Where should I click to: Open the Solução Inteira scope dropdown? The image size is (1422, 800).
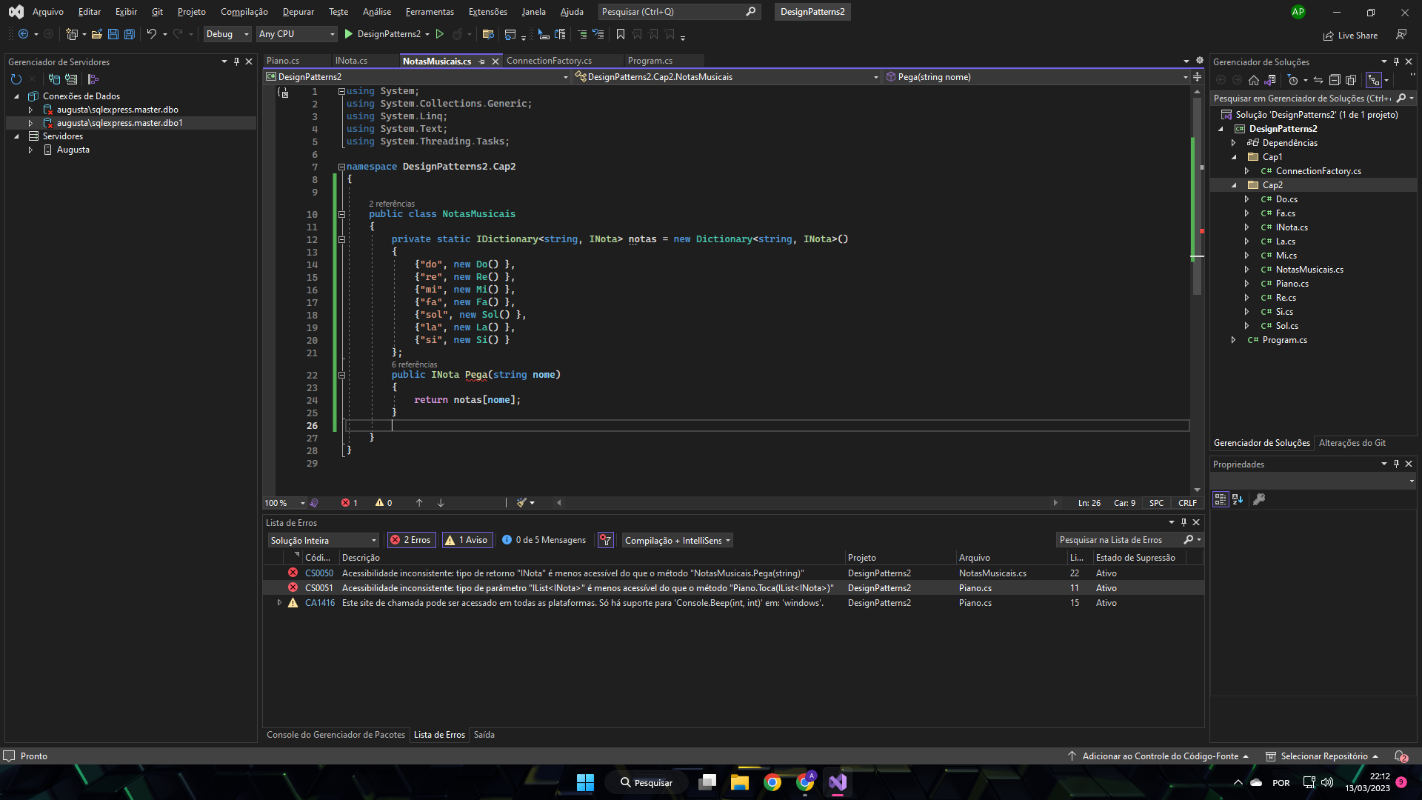point(323,540)
